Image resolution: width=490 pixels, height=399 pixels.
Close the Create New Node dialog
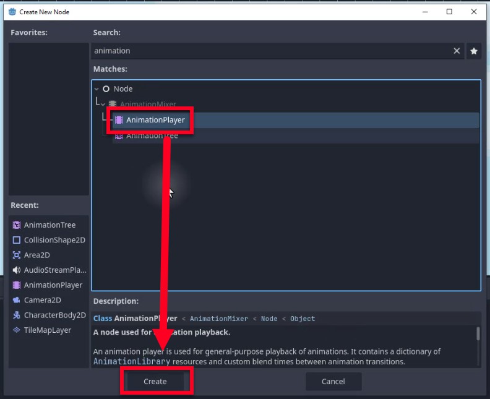tap(474, 12)
